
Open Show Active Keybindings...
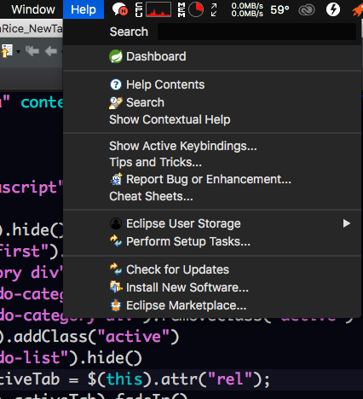[x=212, y=146]
